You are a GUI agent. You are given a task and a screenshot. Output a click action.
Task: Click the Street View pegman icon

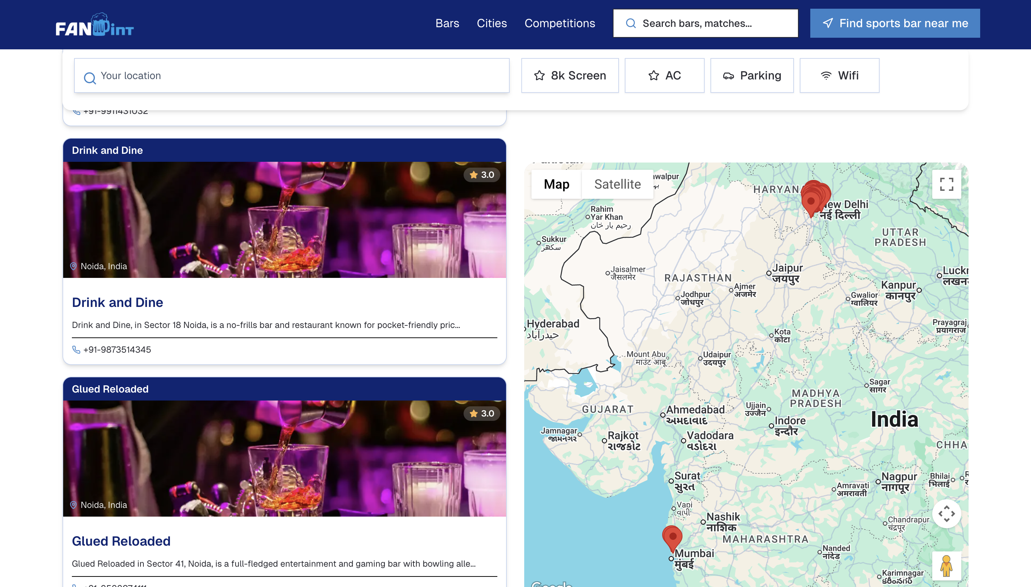946,566
